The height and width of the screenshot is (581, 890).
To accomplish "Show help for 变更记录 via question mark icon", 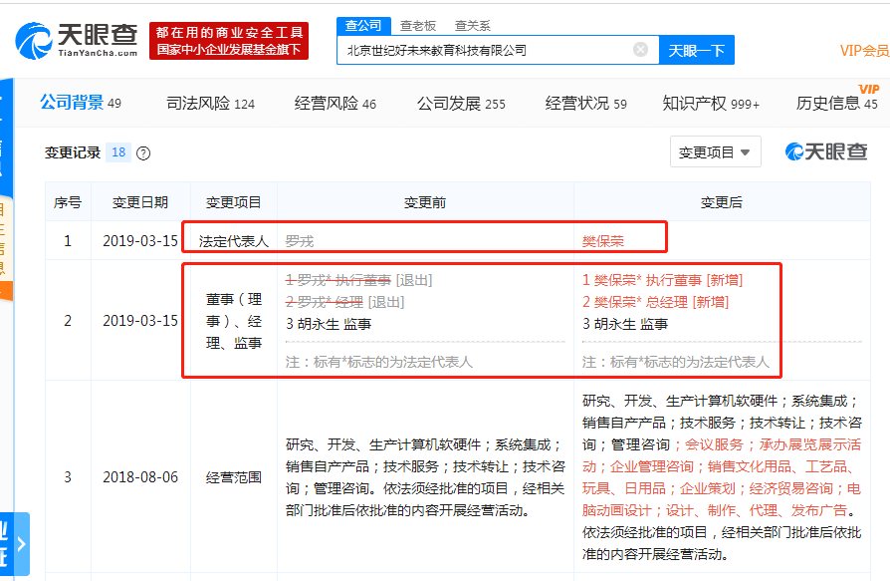I will coord(143,153).
